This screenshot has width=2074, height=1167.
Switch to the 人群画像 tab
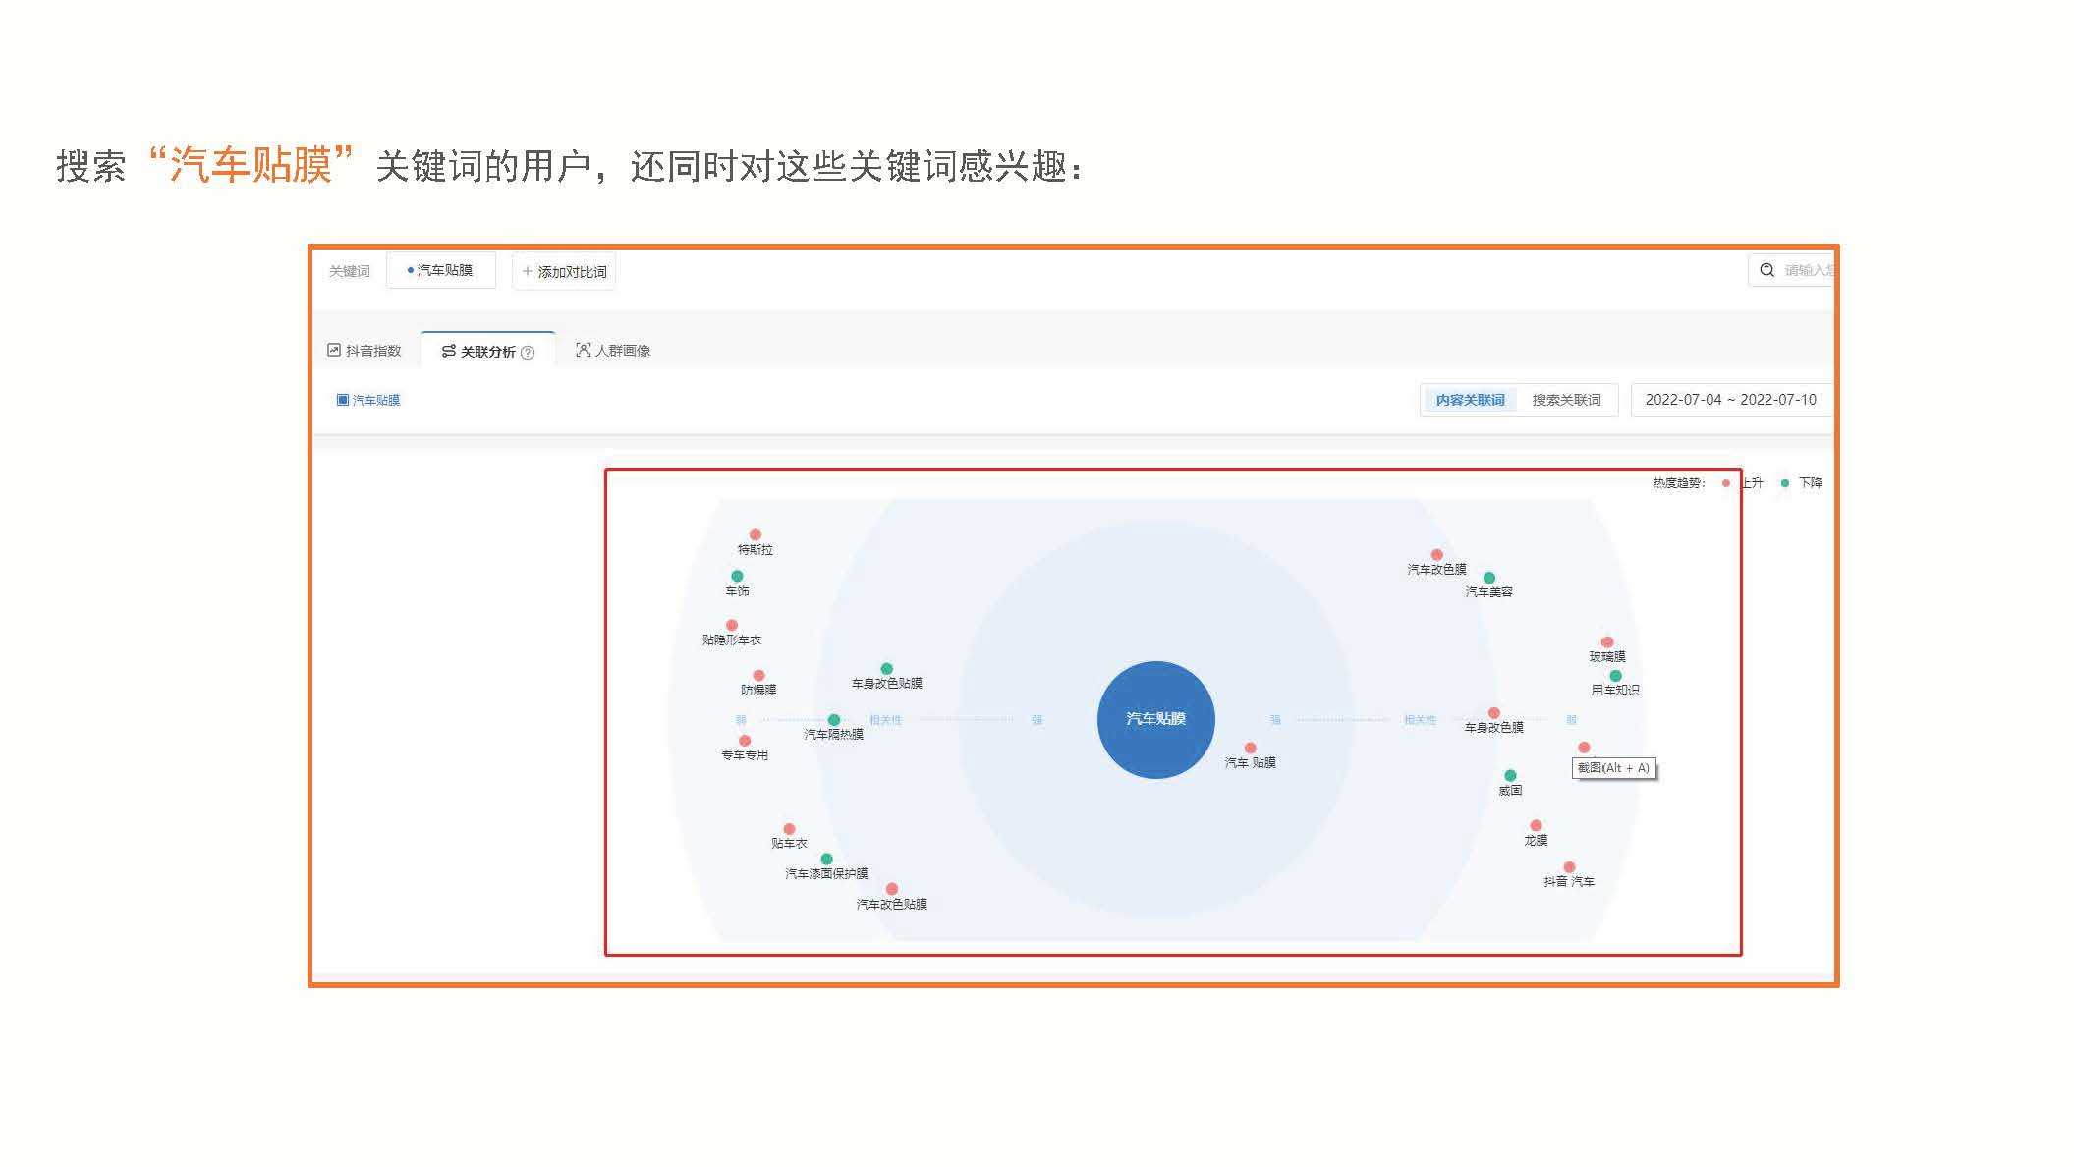tap(613, 351)
